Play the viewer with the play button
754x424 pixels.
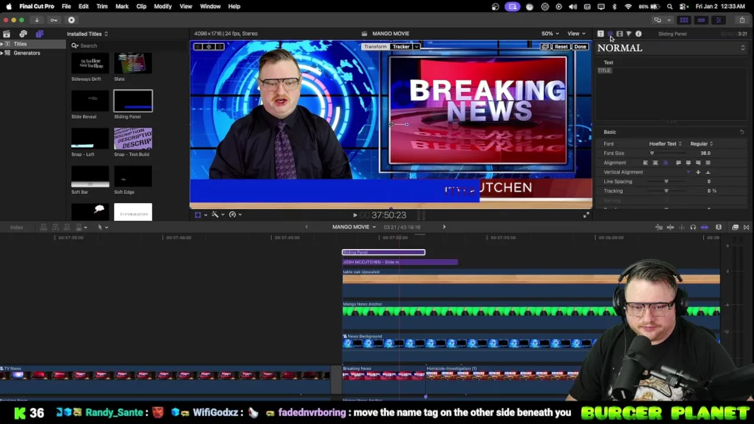point(355,216)
